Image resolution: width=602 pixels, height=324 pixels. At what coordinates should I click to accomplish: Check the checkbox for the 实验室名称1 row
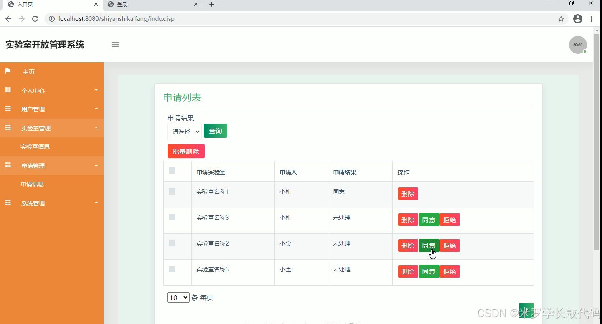click(172, 191)
